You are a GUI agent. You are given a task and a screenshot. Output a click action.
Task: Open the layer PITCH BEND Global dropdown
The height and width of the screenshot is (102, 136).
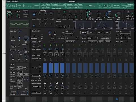click(20, 77)
